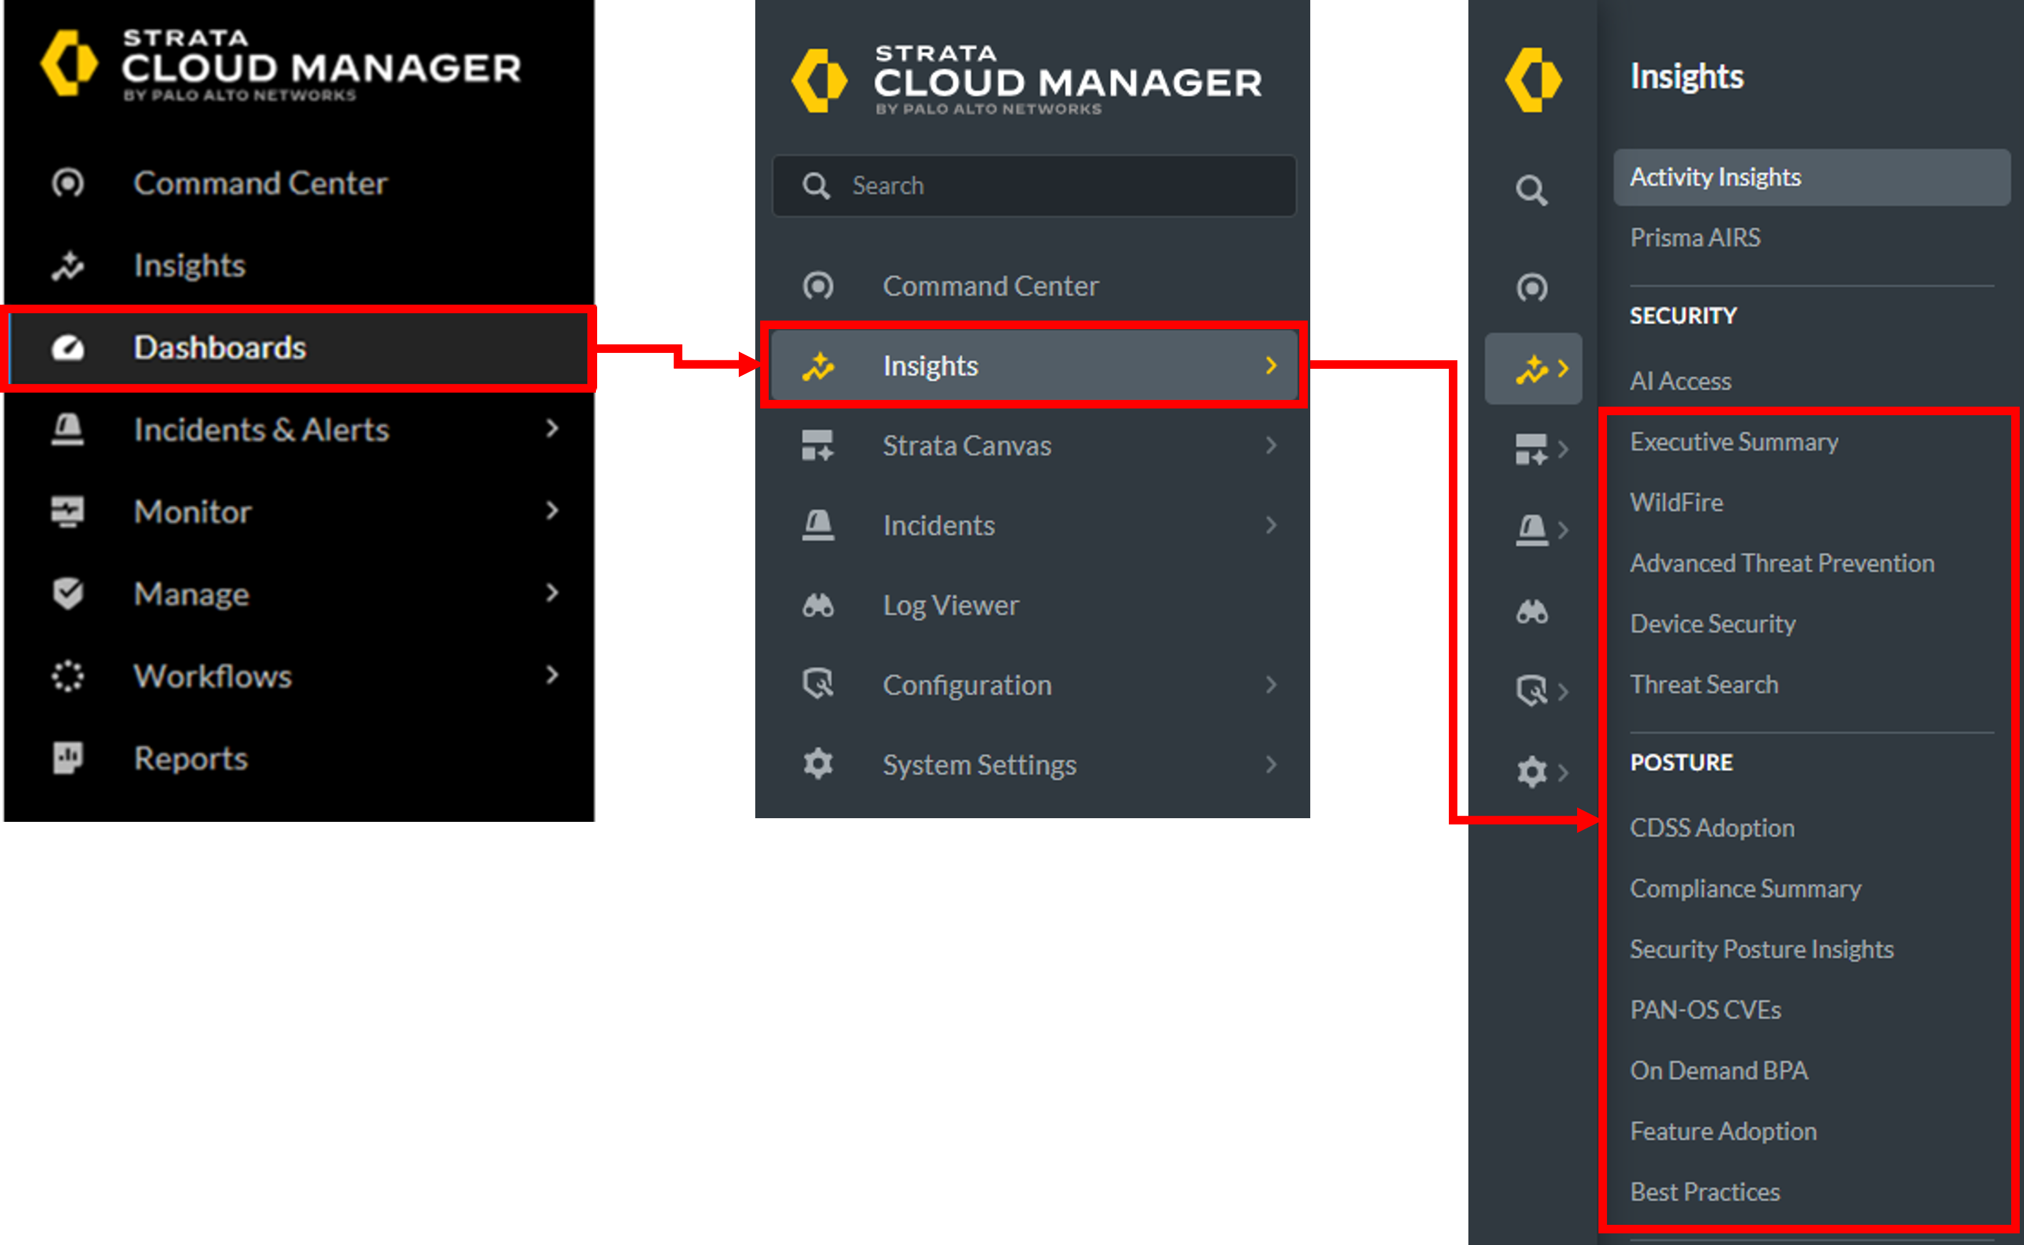Select Dashboards in the left menu
This screenshot has height=1245, width=2024.
(220, 347)
